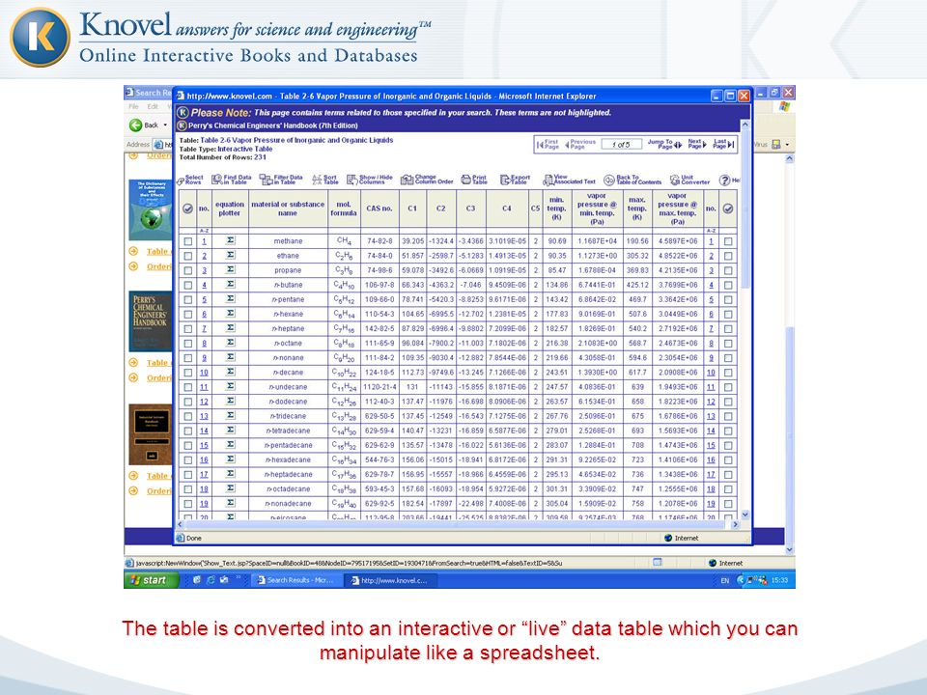This screenshot has height=695, width=927.
Task: Switch to knovel.com taskbar item
Action: (x=390, y=580)
